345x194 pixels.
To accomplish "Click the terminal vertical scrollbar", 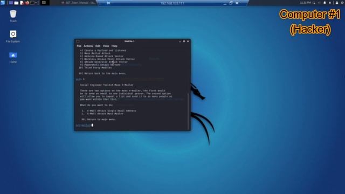I will 188,111.
